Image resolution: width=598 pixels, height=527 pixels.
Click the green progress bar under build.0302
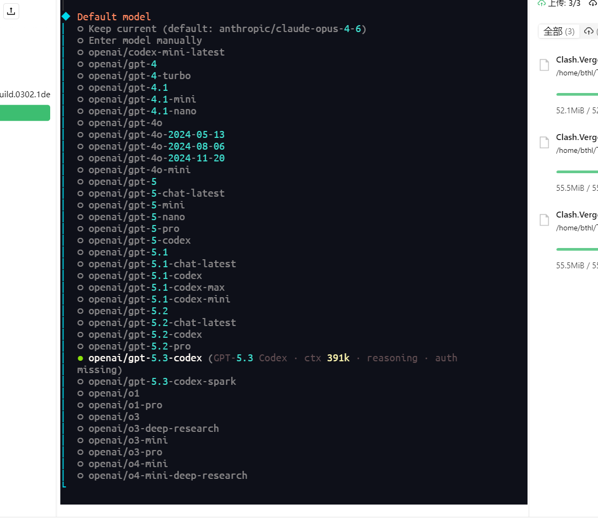pos(25,113)
